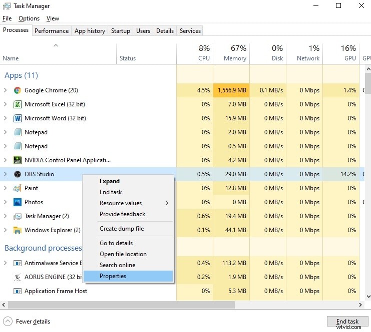
Task: Click Fewer details link
Action: 33,322
